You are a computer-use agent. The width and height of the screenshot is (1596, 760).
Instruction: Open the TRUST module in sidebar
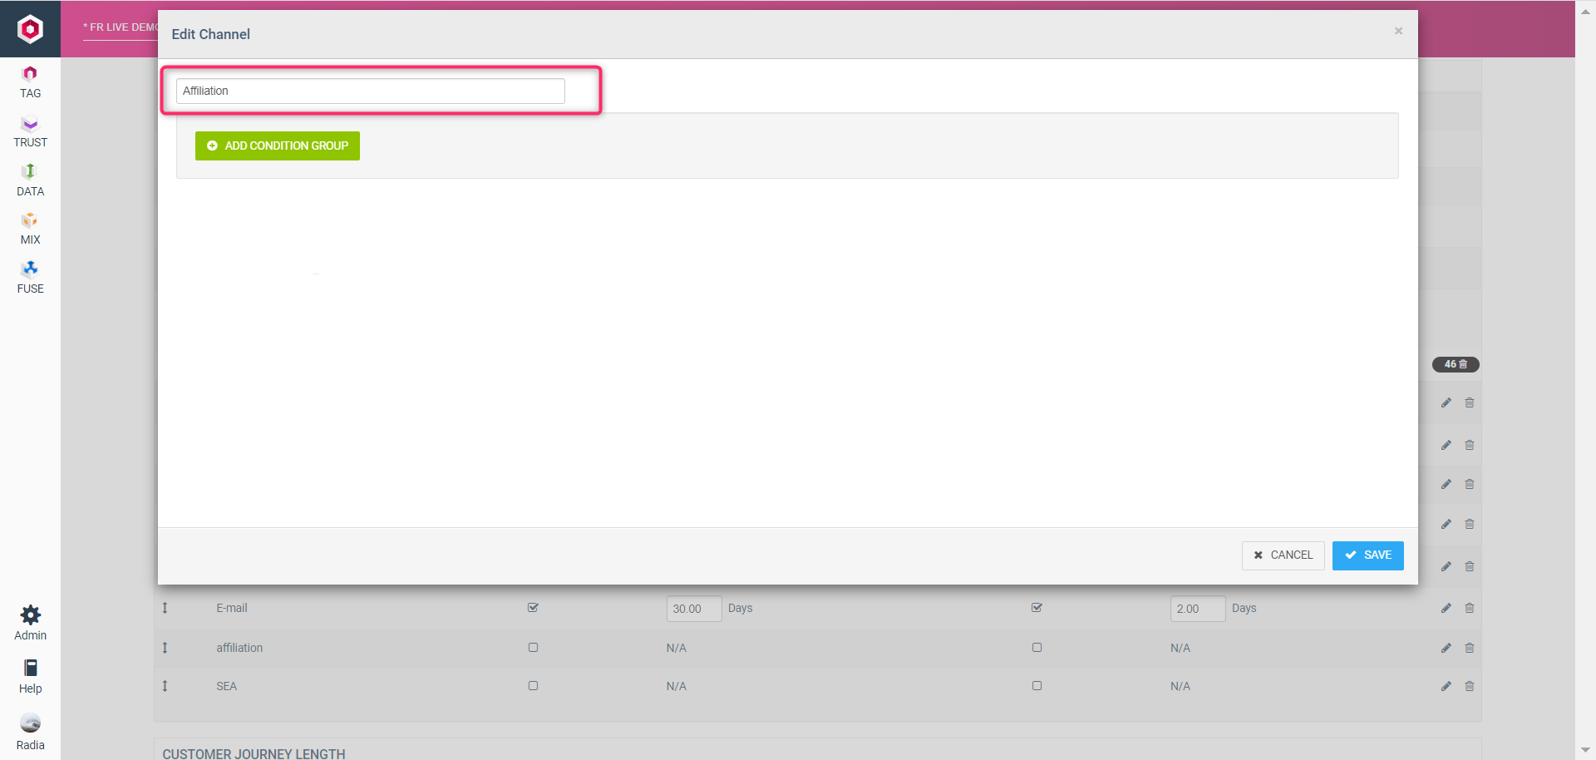click(x=30, y=131)
